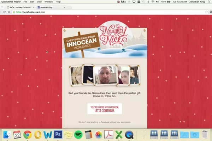Open Spotlight search magnifier in menu bar
Viewport: 212px width, 141px height.
click(x=209, y=2)
